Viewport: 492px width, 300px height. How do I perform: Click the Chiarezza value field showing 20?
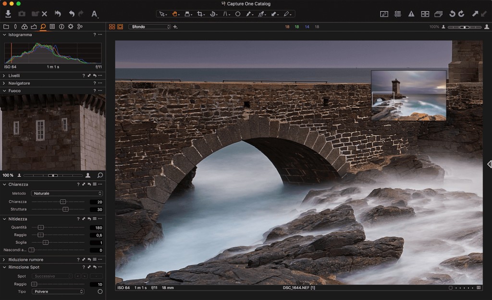(x=96, y=202)
